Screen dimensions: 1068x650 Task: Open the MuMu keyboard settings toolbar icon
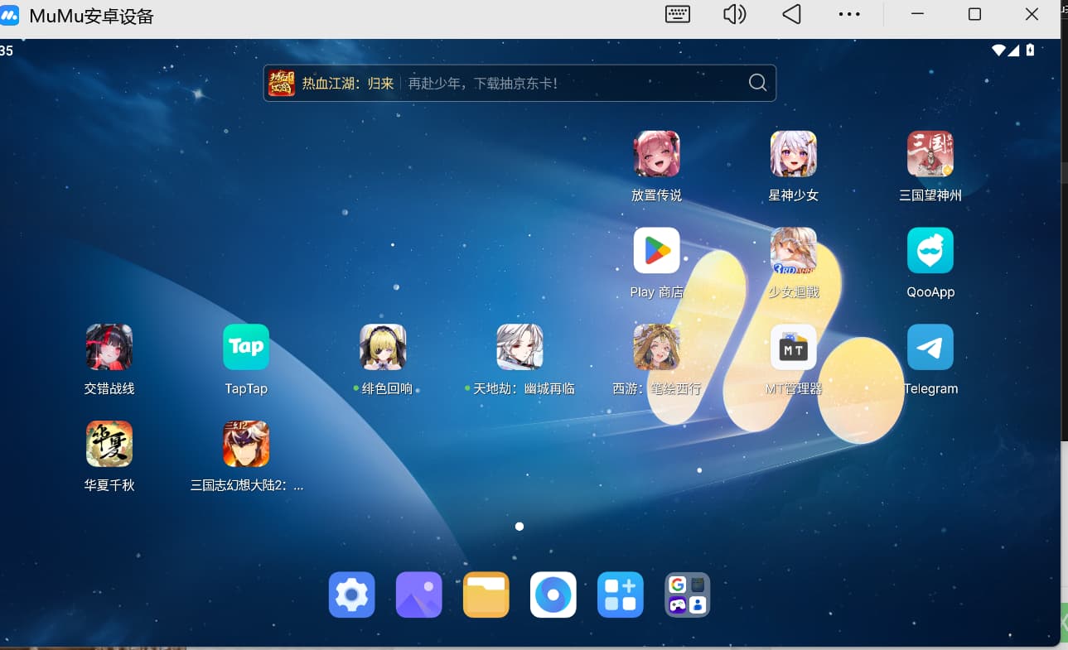(678, 15)
